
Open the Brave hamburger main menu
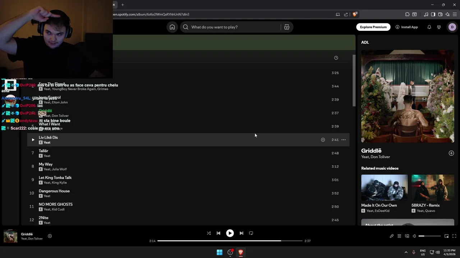(455, 14)
